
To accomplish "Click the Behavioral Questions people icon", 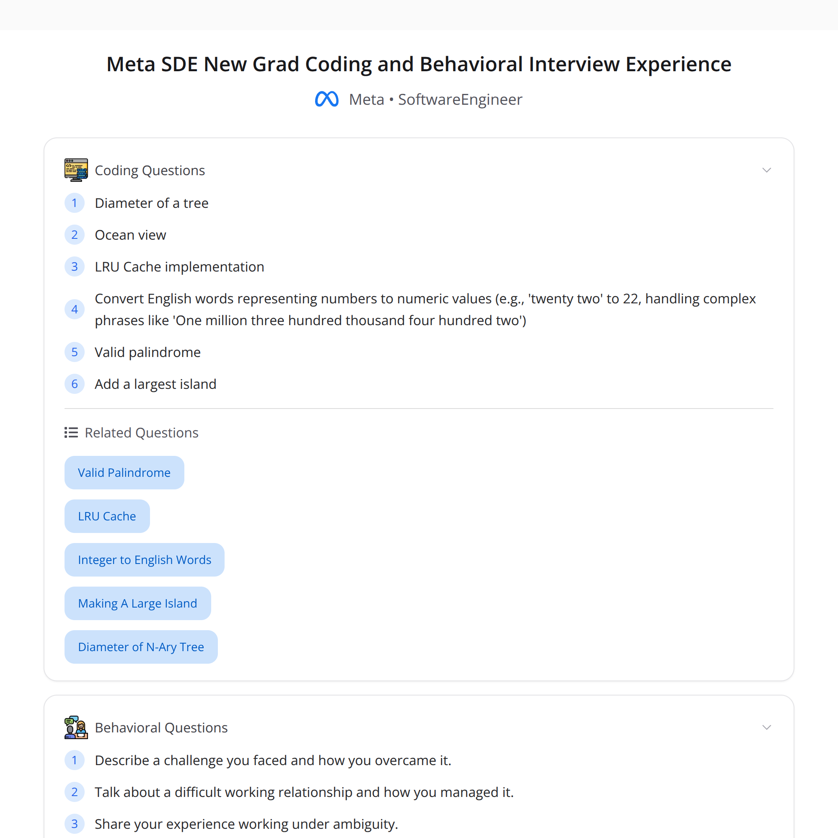I will click(x=76, y=727).
